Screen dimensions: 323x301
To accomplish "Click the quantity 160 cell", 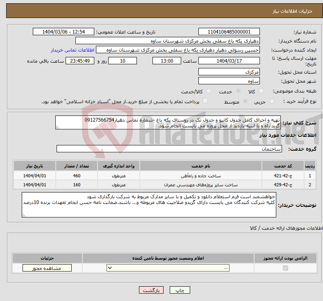I will 76,185.
